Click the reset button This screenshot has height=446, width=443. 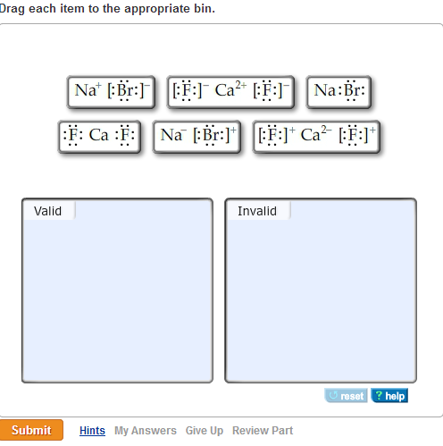pyautogui.click(x=346, y=396)
